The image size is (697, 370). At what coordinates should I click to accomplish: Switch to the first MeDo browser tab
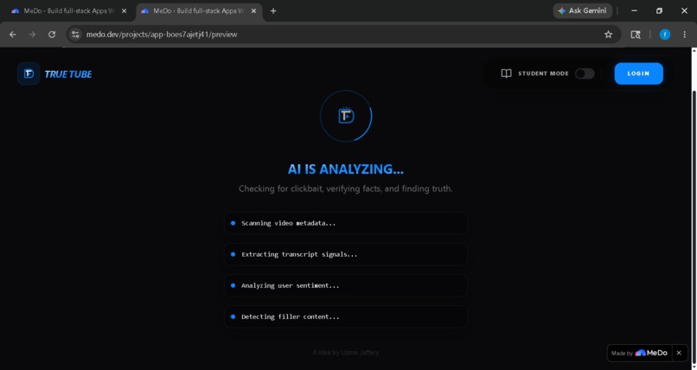[67, 11]
